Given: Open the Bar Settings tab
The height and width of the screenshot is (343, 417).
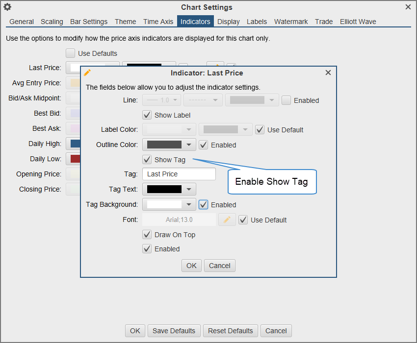Looking at the screenshot, I should 89,22.
